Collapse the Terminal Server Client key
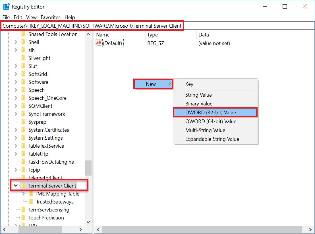The image size is (315, 234). [x=16, y=185]
